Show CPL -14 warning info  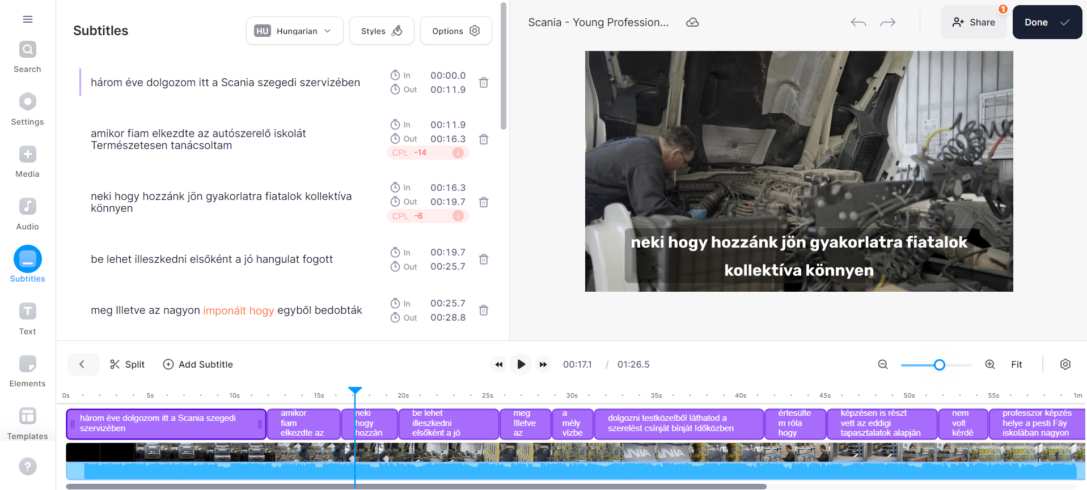[458, 153]
